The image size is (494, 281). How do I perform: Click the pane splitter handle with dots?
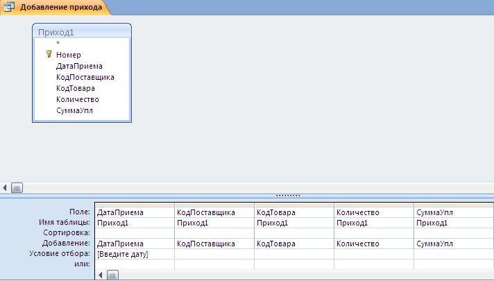(288, 196)
